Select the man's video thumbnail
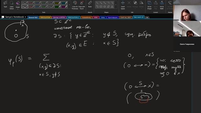 tap(187, 29)
